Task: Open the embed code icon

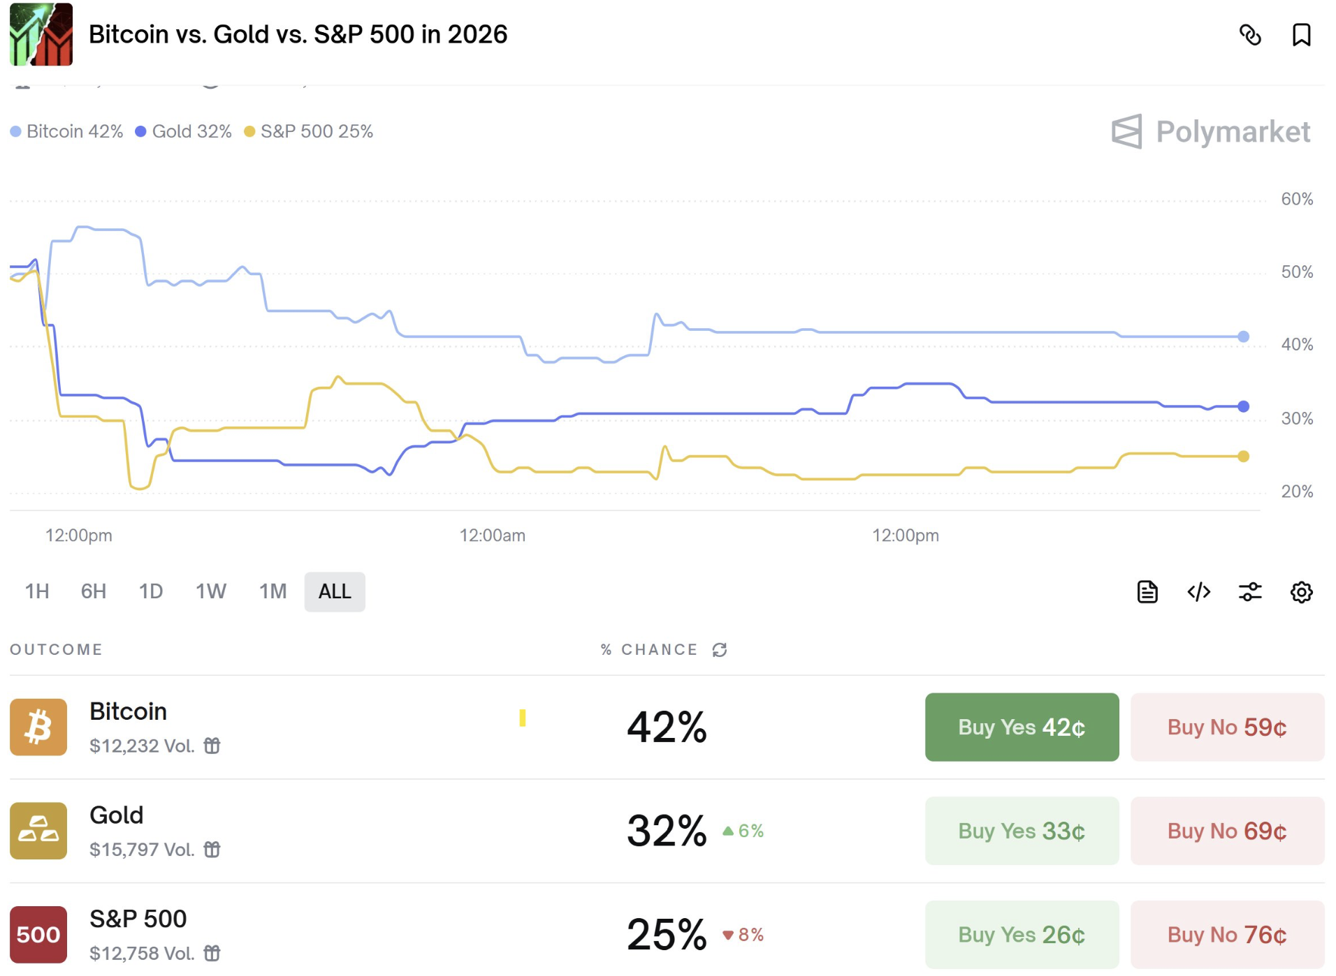Action: [x=1198, y=592]
